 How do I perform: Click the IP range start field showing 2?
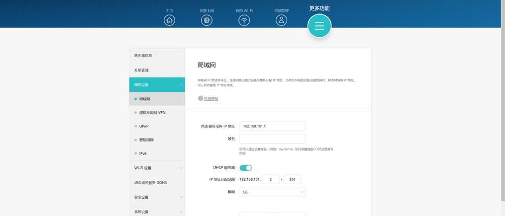(x=270, y=179)
